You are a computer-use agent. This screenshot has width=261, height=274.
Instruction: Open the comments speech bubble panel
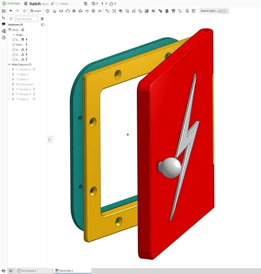[3, 24]
